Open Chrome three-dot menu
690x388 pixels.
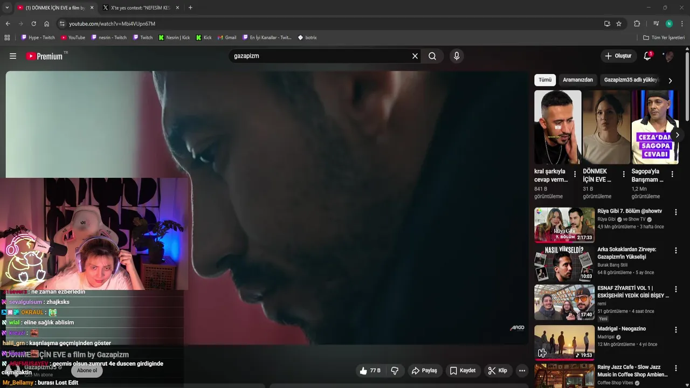click(682, 24)
